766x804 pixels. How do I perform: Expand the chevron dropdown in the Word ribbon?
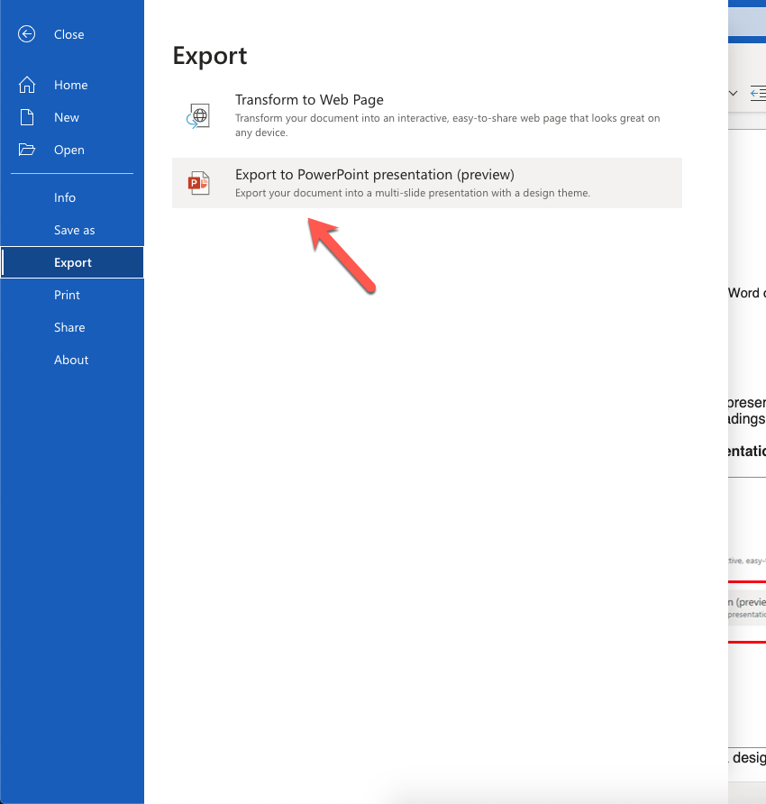[x=734, y=94]
